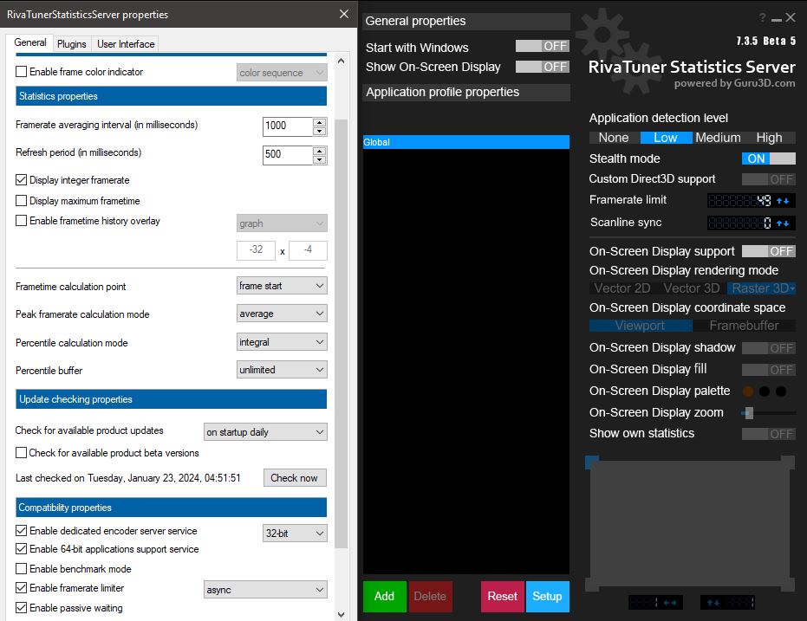Switch to the Plugins tab
The image size is (807, 621).
(x=72, y=44)
